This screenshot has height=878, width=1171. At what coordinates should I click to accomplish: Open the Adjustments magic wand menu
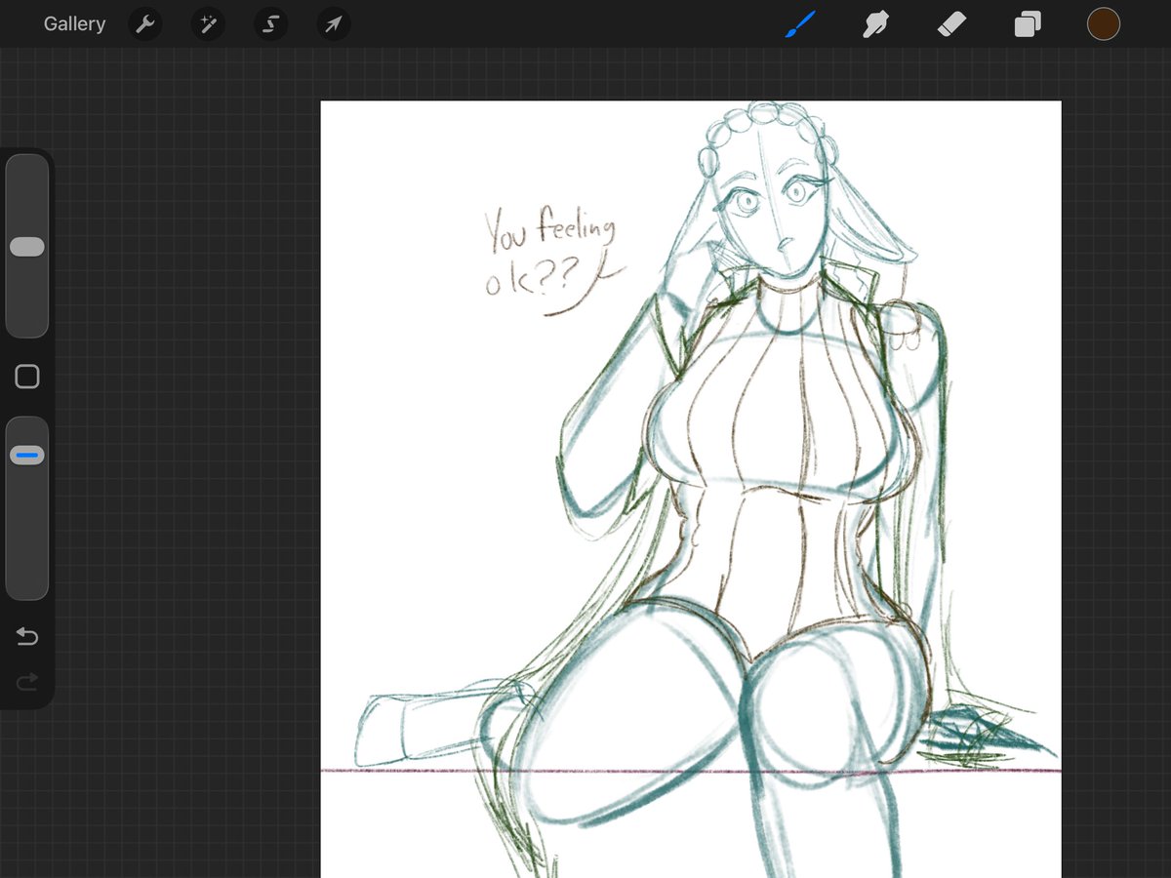[x=208, y=24]
